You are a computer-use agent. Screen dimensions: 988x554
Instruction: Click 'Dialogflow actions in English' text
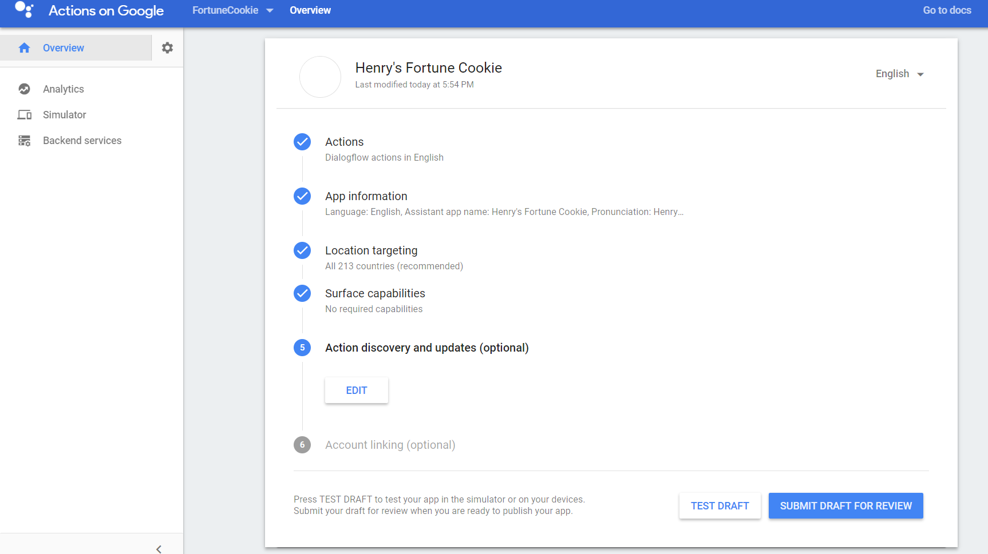pos(384,158)
